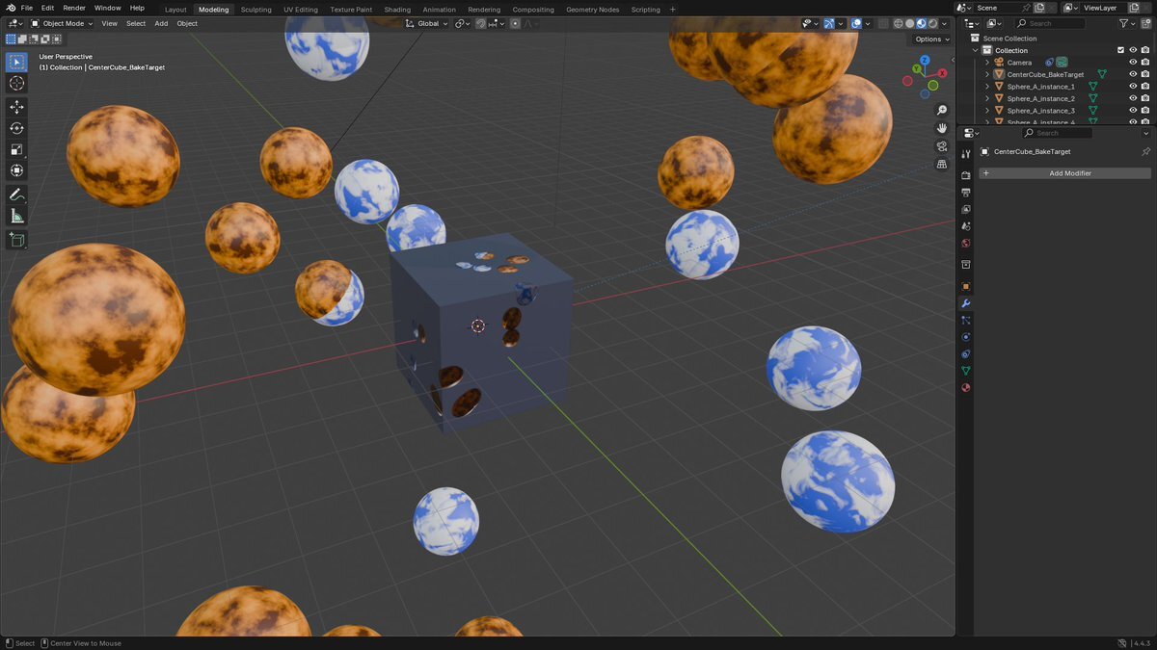Collapse the Collection tree item

point(976,50)
